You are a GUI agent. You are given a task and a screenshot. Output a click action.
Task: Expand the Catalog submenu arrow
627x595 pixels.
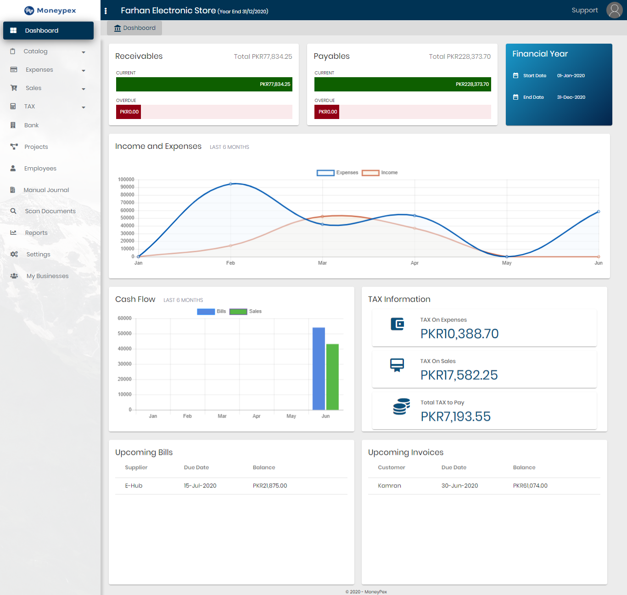pyautogui.click(x=84, y=52)
